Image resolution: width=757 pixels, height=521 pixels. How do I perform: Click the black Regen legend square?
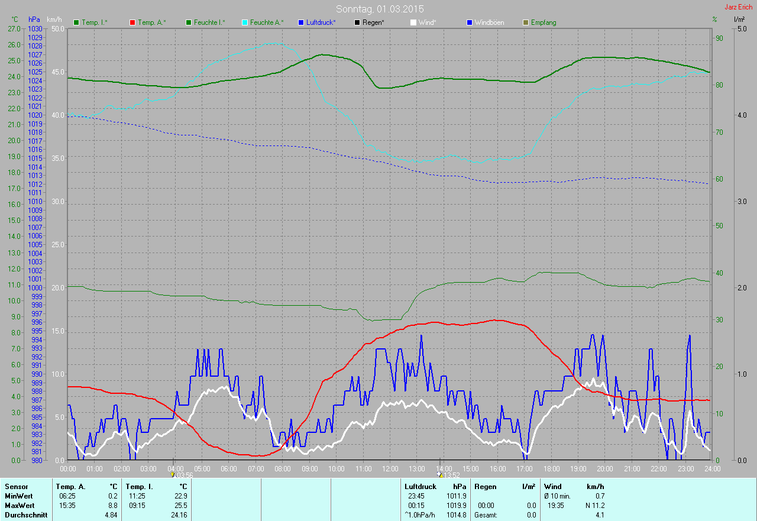[x=357, y=22]
